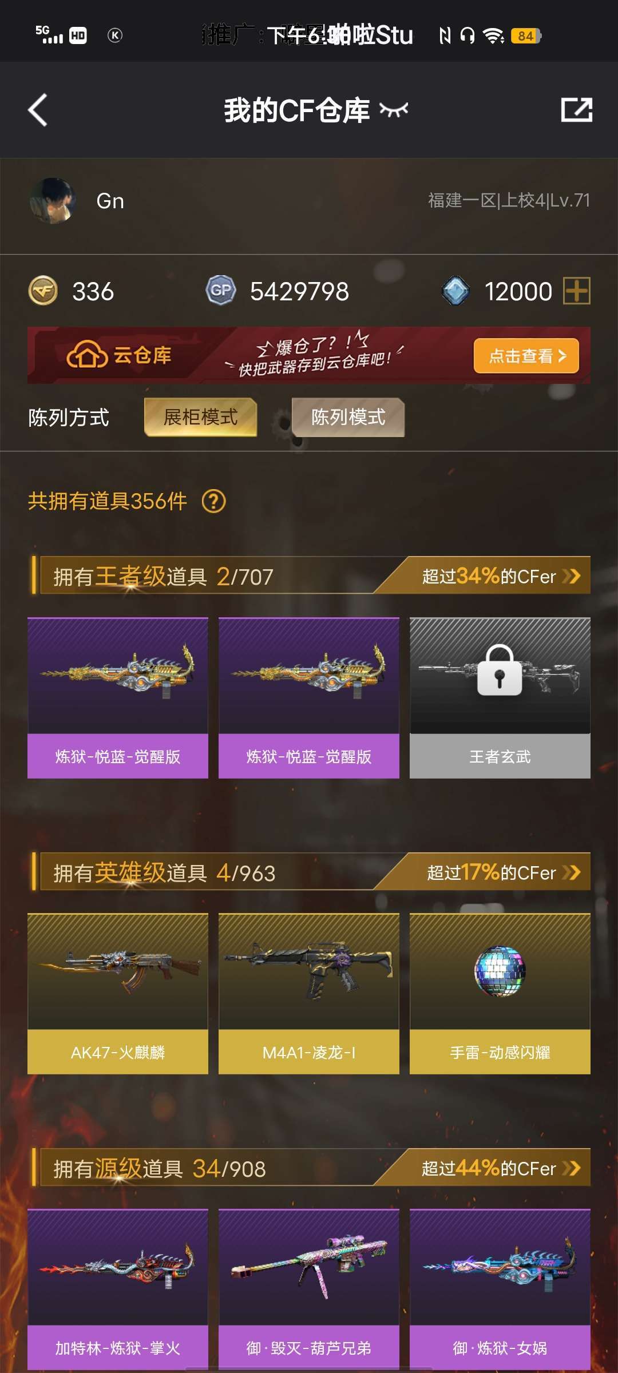The width and height of the screenshot is (618, 1373).
Task: Switch to 陈列模式 display mode
Action: coord(348,417)
